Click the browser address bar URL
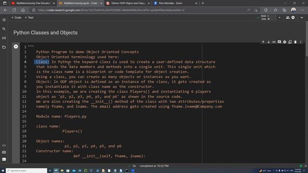Screen dimensions: 308x173 (111, 10)
